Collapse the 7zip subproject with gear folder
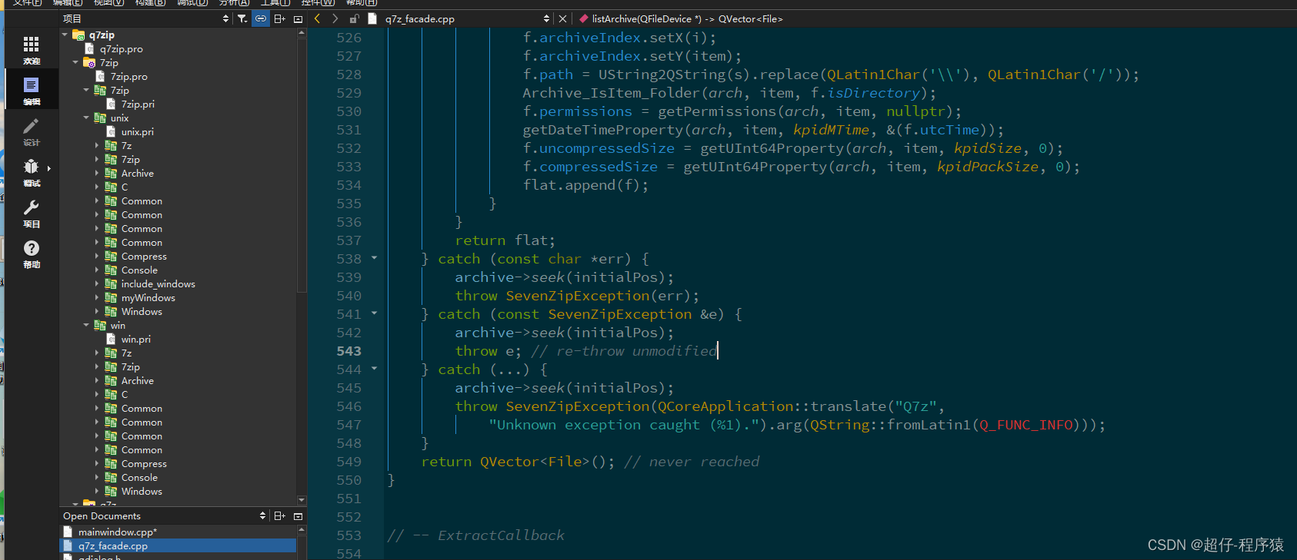The height and width of the screenshot is (560, 1297). [75, 62]
